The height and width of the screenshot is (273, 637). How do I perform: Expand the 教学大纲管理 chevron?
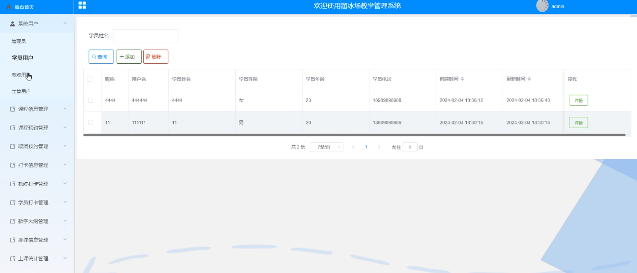pyautogui.click(x=65, y=221)
